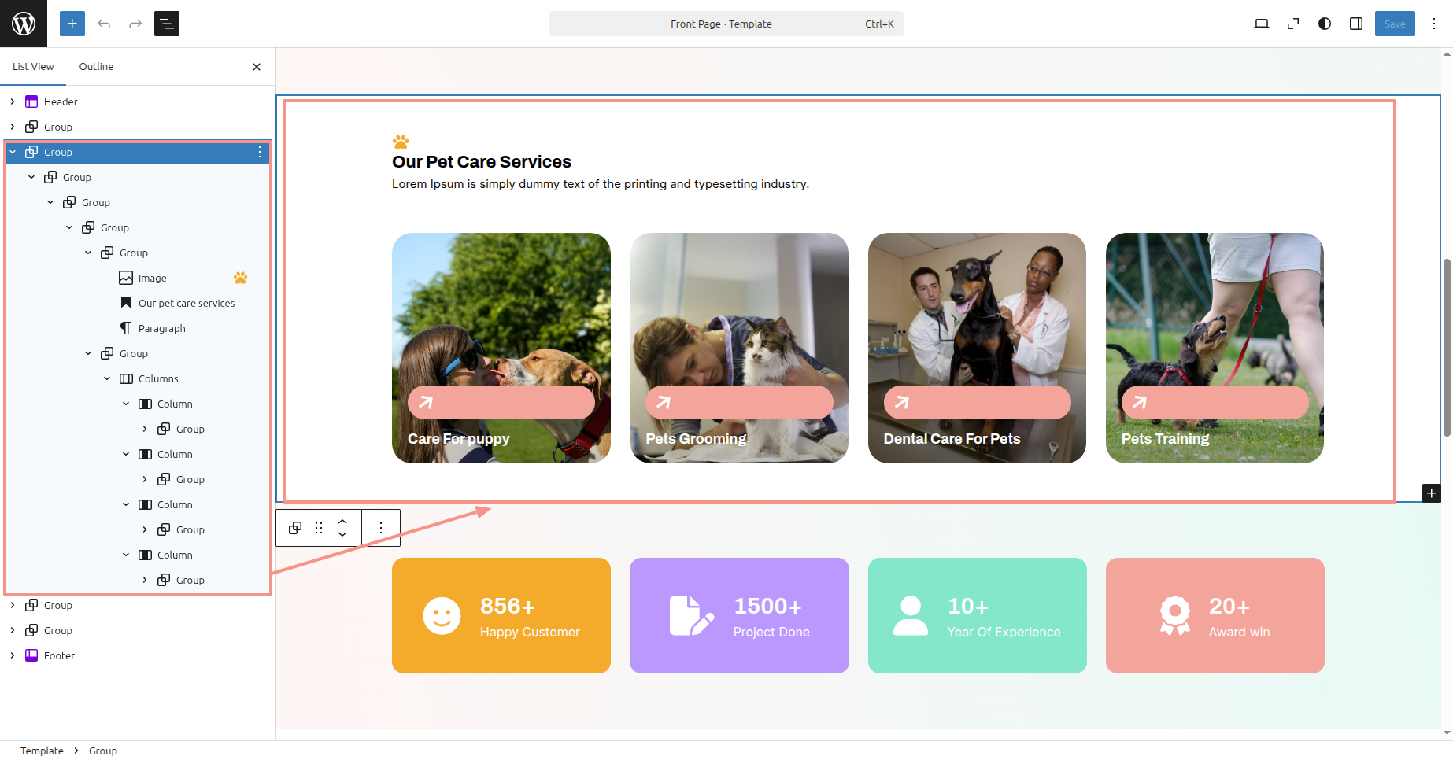Click the 1500+ counter text
This screenshot has width=1453, height=760.
(x=767, y=607)
